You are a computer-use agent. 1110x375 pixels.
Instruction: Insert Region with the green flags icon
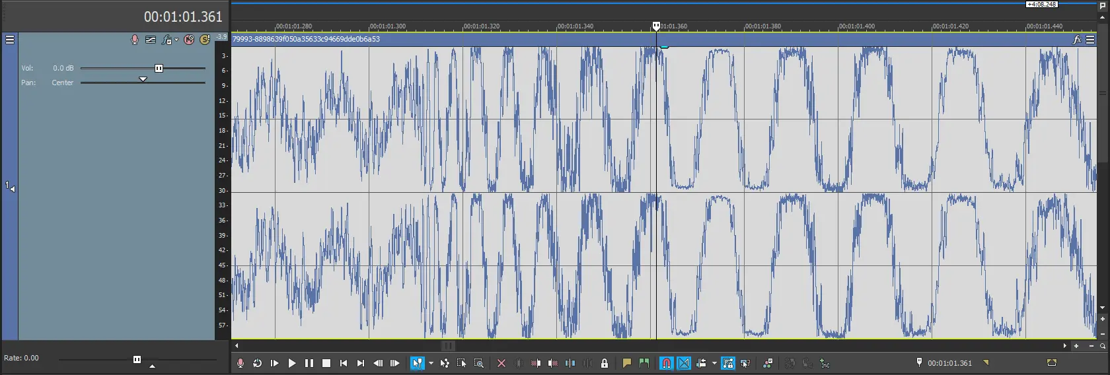(644, 363)
